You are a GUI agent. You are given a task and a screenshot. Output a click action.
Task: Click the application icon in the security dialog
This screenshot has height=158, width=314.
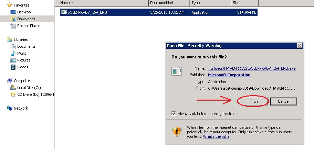coord(176,71)
